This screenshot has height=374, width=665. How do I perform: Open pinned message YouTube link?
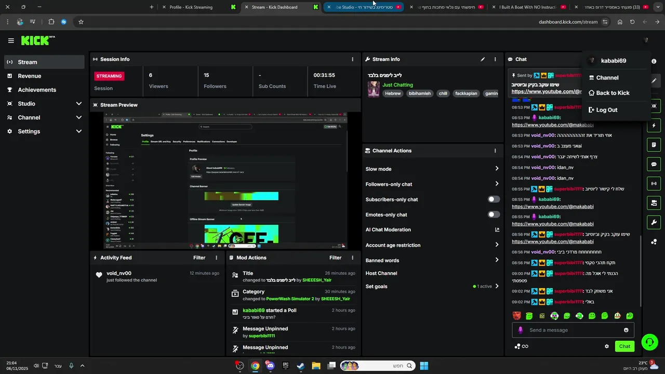pos(547,91)
